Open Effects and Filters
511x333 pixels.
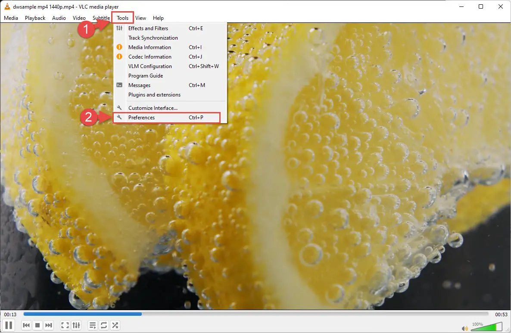170,28
